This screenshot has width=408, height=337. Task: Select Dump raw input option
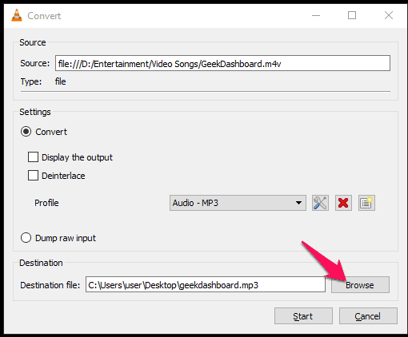[26, 238]
